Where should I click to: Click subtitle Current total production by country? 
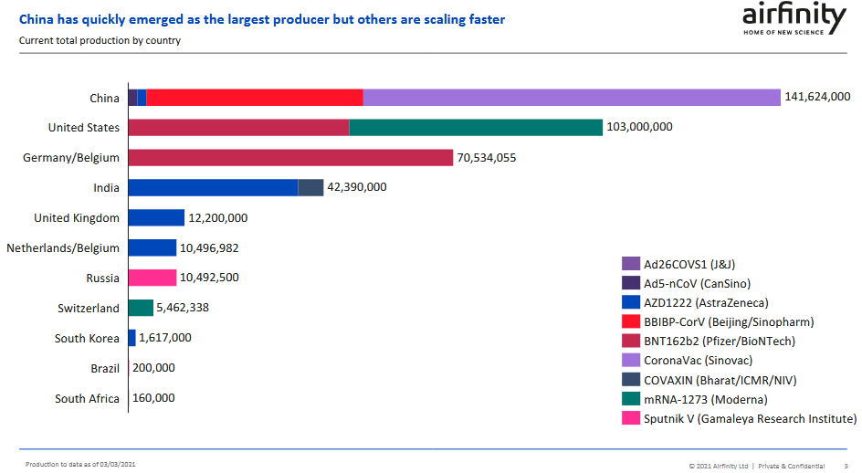pyautogui.click(x=100, y=41)
